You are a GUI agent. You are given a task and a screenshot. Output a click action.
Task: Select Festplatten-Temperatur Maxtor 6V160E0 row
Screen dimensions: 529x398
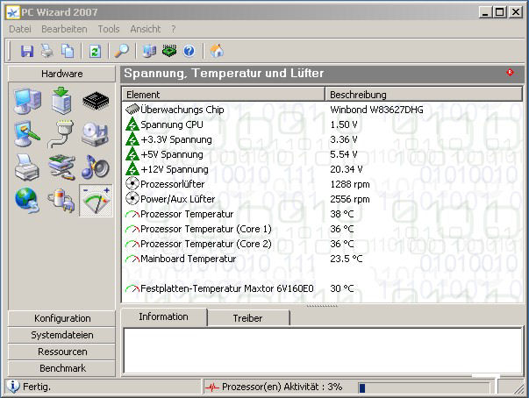pyautogui.click(x=322, y=288)
